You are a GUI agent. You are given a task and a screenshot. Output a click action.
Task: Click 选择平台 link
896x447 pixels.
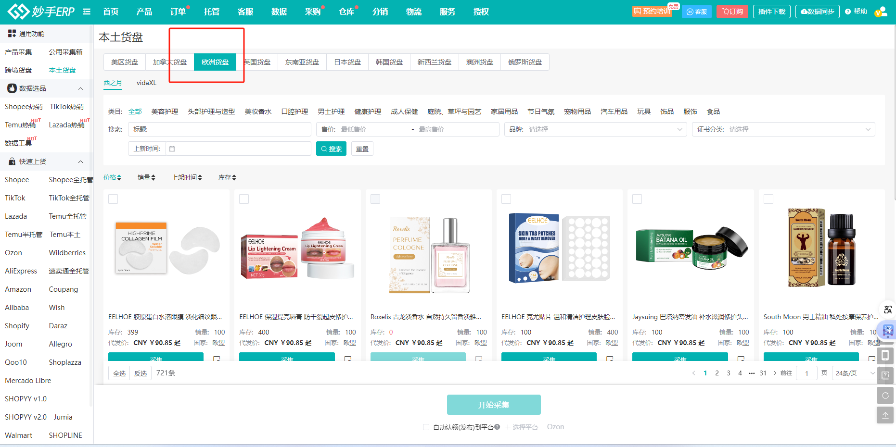tap(522, 427)
